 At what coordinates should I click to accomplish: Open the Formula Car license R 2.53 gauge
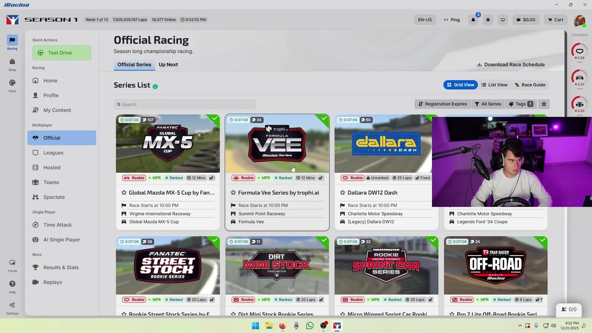click(579, 105)
